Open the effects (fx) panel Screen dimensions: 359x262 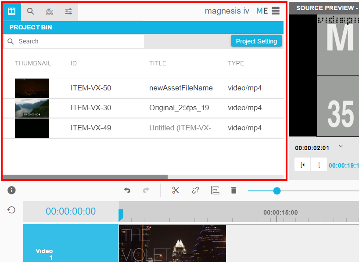pos(50,11)
